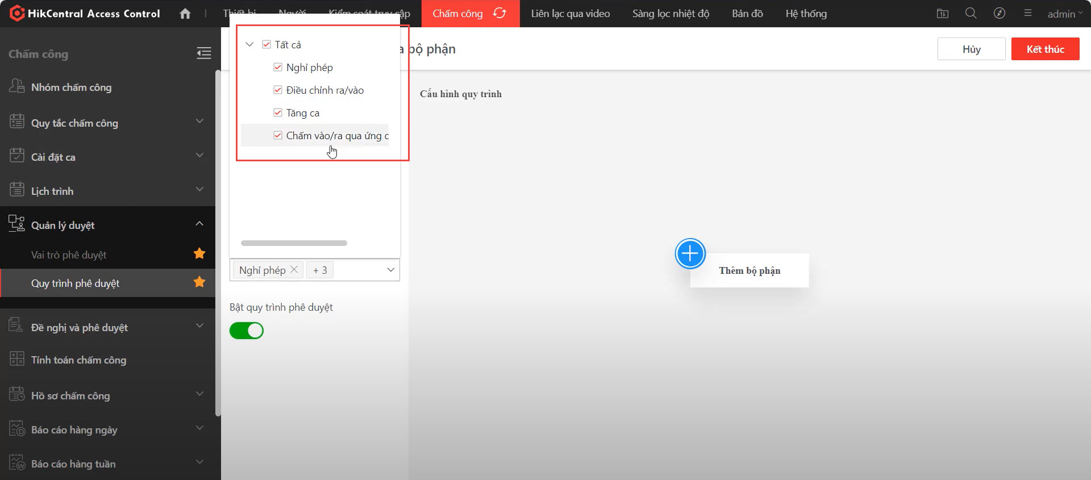
Task: Click the star beside Vai trò phê duyệt
Action: 199,254
